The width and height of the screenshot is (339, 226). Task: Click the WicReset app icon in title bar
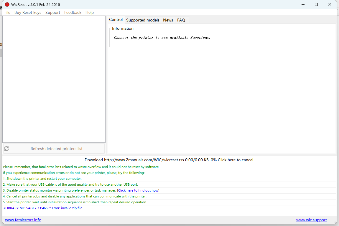point(7,4)
